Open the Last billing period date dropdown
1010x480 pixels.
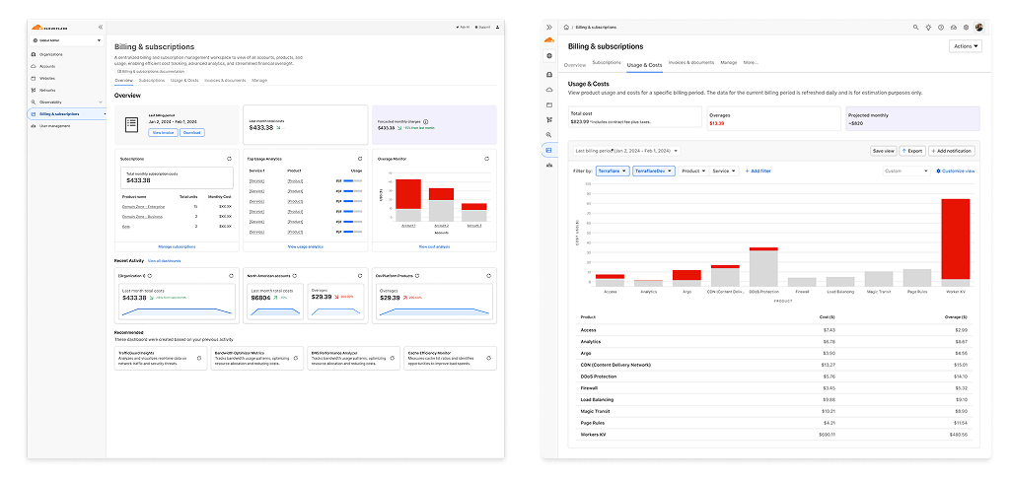(626, 151)
